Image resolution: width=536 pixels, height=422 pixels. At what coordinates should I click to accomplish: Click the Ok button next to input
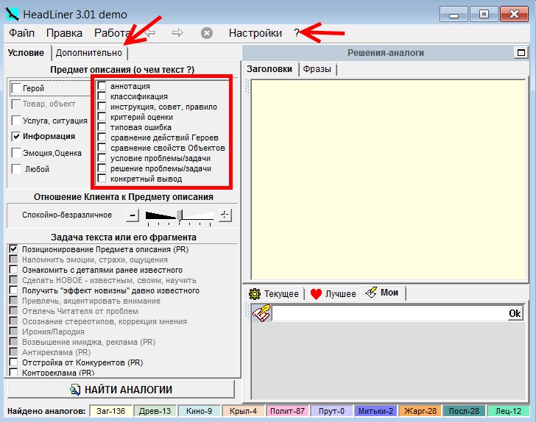[515, 313]
